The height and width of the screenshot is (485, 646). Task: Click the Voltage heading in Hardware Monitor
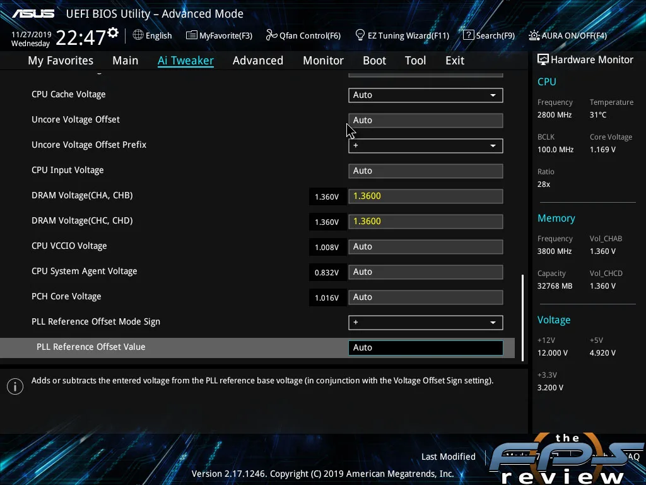554,320
